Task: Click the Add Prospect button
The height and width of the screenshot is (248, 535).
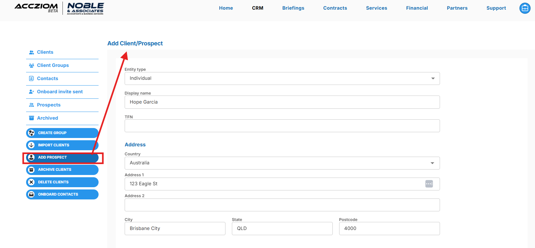Action: (x=62, y=157)
